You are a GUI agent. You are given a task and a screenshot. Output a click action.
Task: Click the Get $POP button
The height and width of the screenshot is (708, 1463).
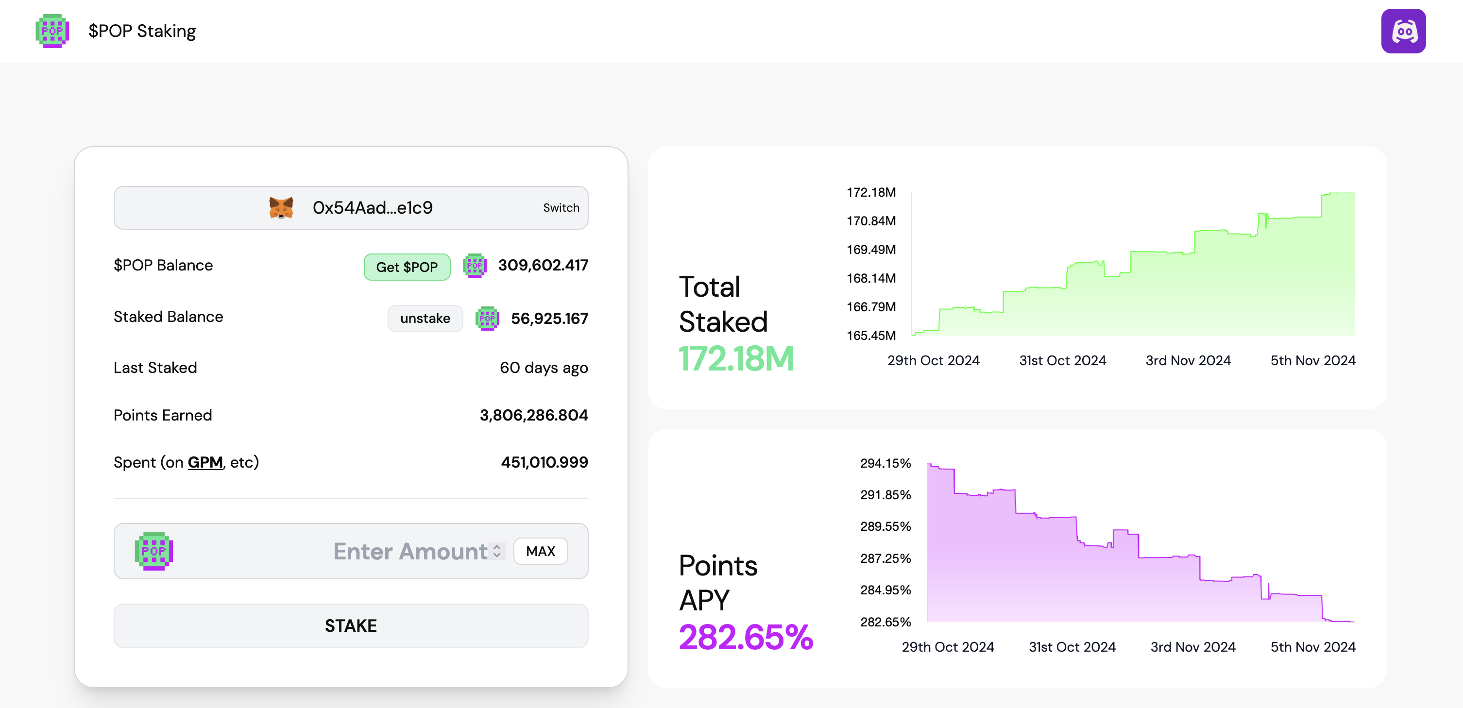pos(407,267)
